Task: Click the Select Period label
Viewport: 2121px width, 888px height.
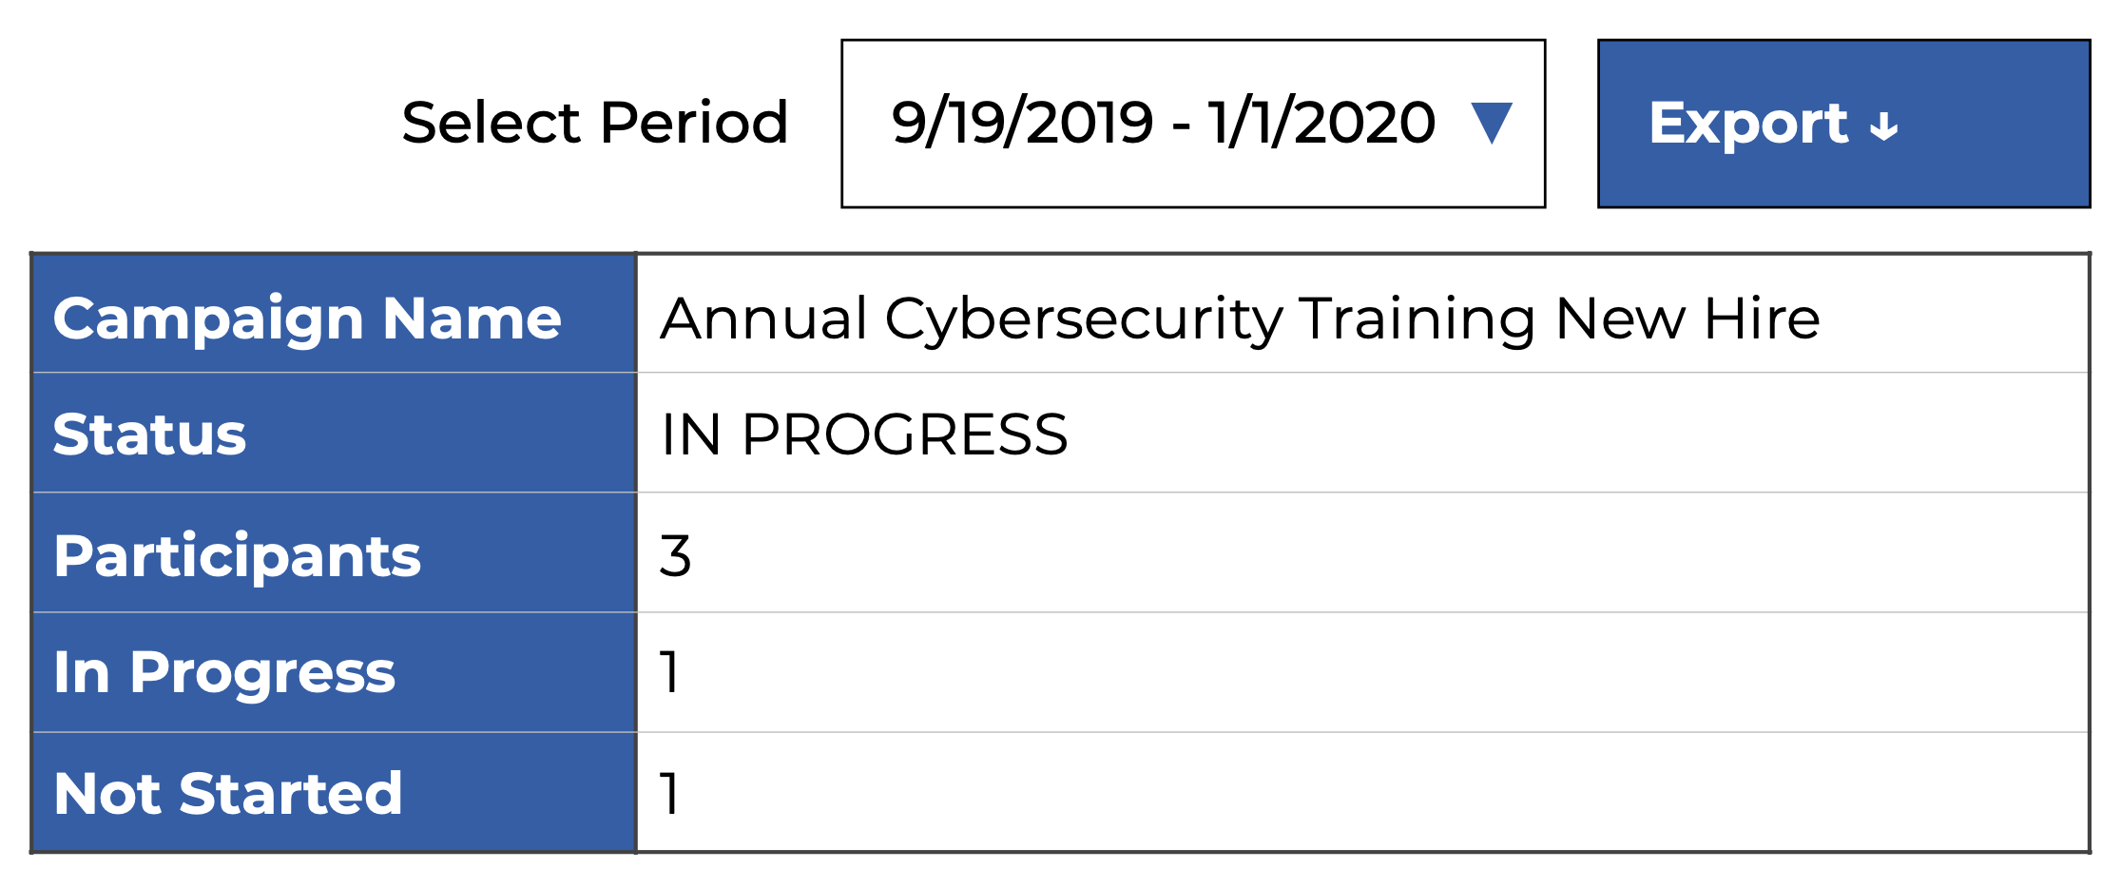Action: pos(594,124)
